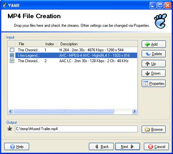Click the output download-arrow icon beside the path
This screenshot has width=173, height=154.
[10, 129]
